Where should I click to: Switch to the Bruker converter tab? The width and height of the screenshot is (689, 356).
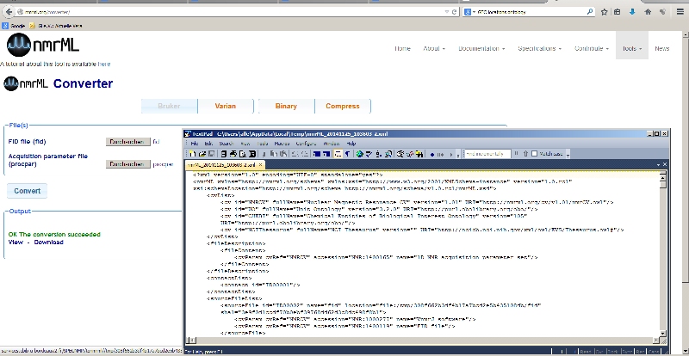click(169, 107)
